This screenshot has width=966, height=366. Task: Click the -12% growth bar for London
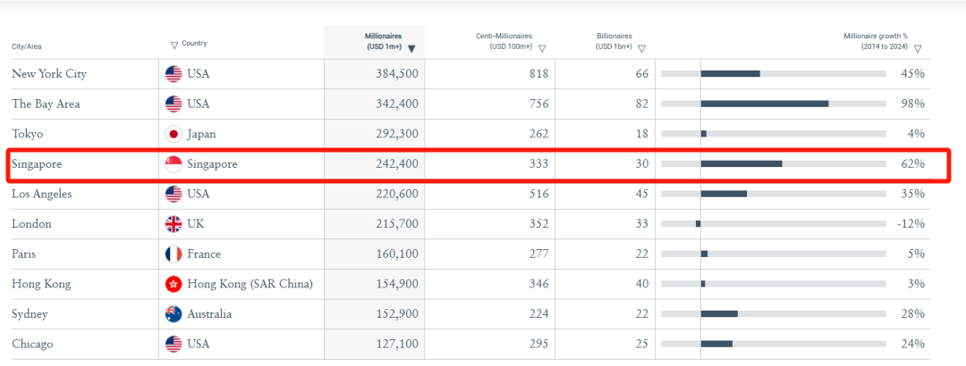698,224
